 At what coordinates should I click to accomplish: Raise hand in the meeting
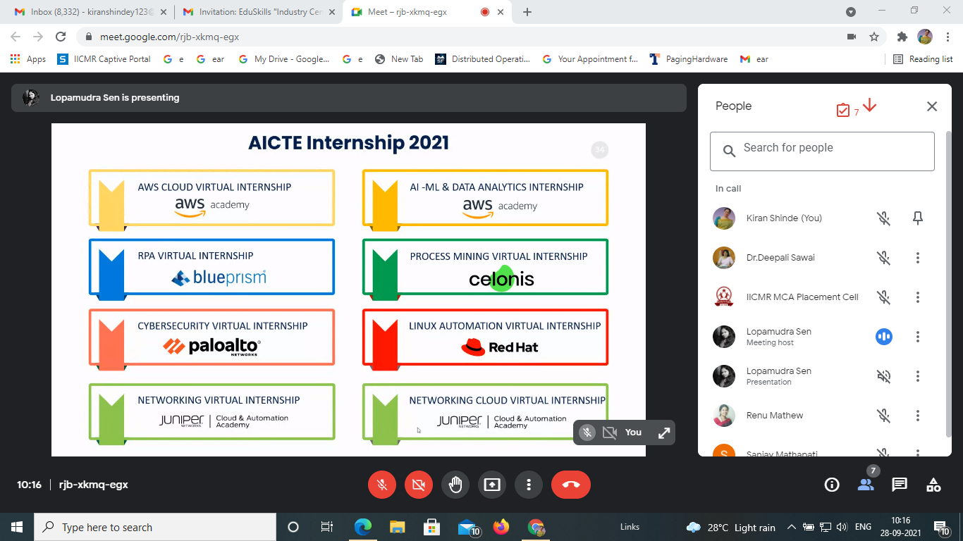pos(455,485)
